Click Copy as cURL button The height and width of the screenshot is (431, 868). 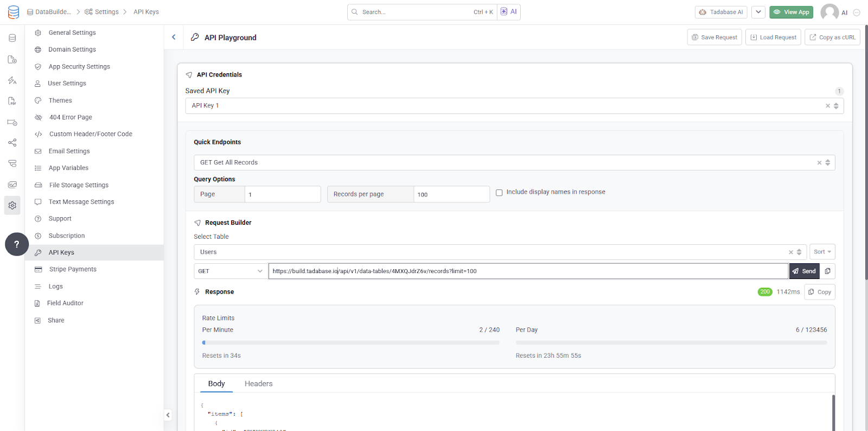pyautogui.click(x=832, y=37)
